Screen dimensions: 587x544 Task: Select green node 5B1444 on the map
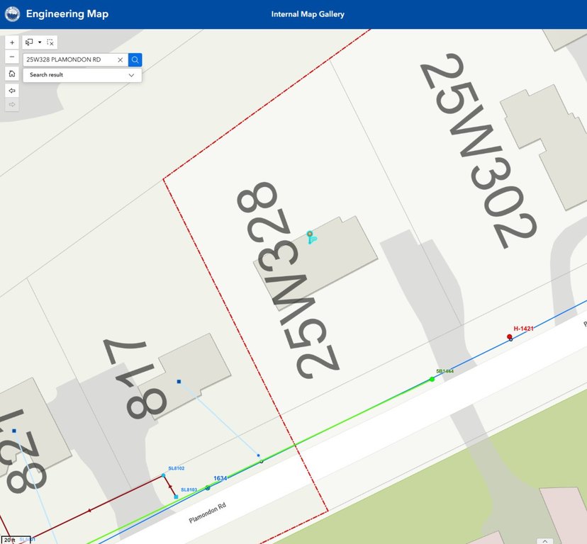[432, 380]
